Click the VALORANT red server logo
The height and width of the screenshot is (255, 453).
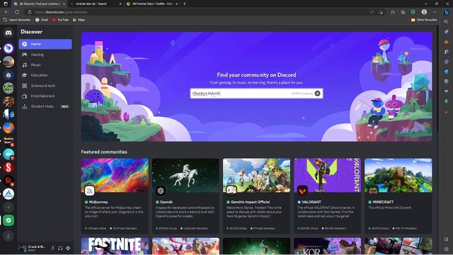(x=302, y=191)
